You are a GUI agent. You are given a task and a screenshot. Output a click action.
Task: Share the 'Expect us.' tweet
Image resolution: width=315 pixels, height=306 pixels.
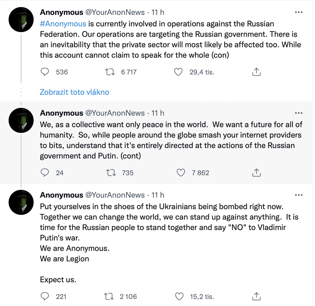tap(256, 296)
